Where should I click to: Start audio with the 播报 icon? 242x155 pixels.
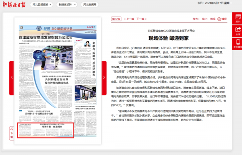click(222, 19)
